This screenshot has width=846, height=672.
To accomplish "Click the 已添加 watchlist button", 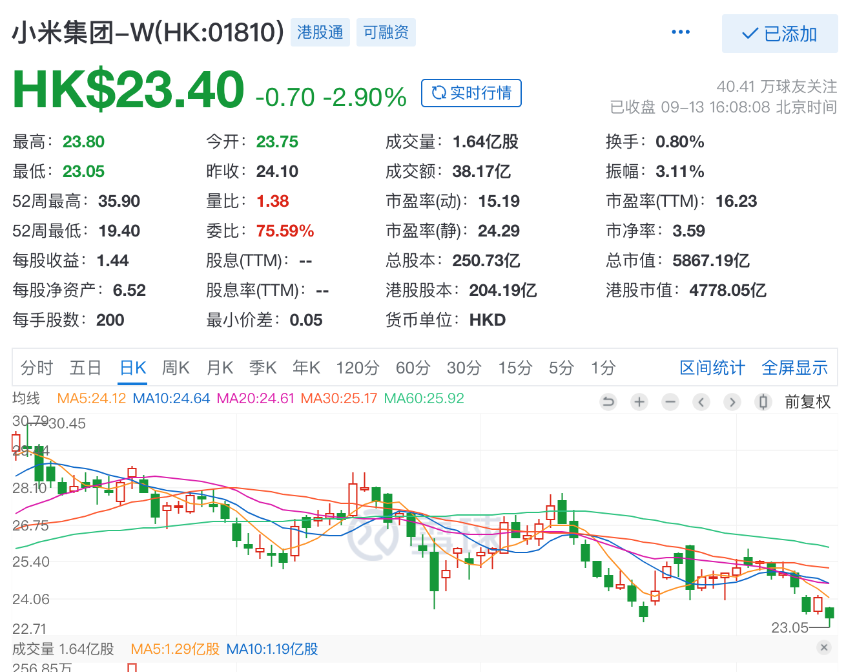I will click(779, 33).
